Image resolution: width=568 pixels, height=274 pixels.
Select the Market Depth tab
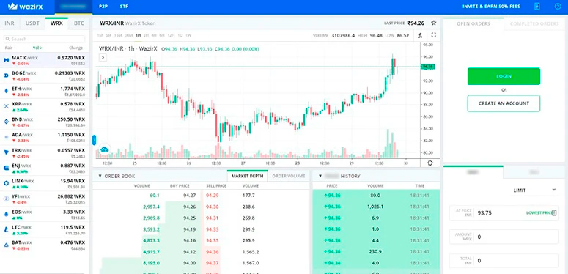tap(248, 177)
